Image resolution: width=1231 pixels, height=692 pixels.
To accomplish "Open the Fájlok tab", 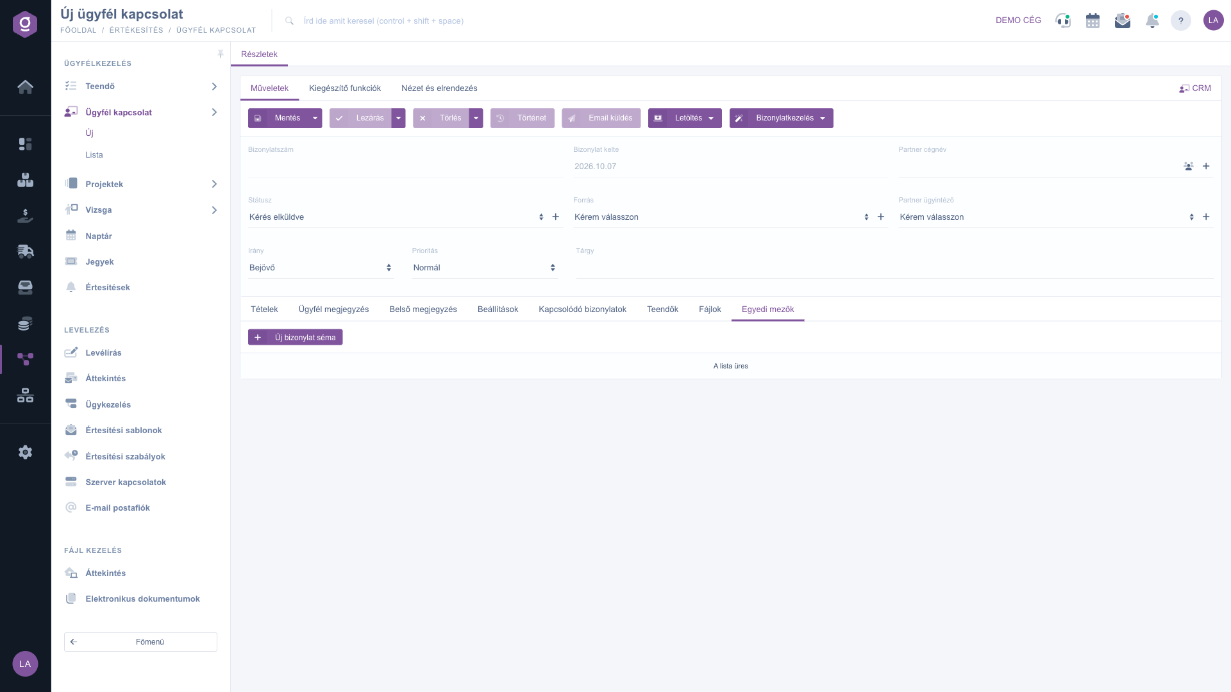I will coord(710,309).
